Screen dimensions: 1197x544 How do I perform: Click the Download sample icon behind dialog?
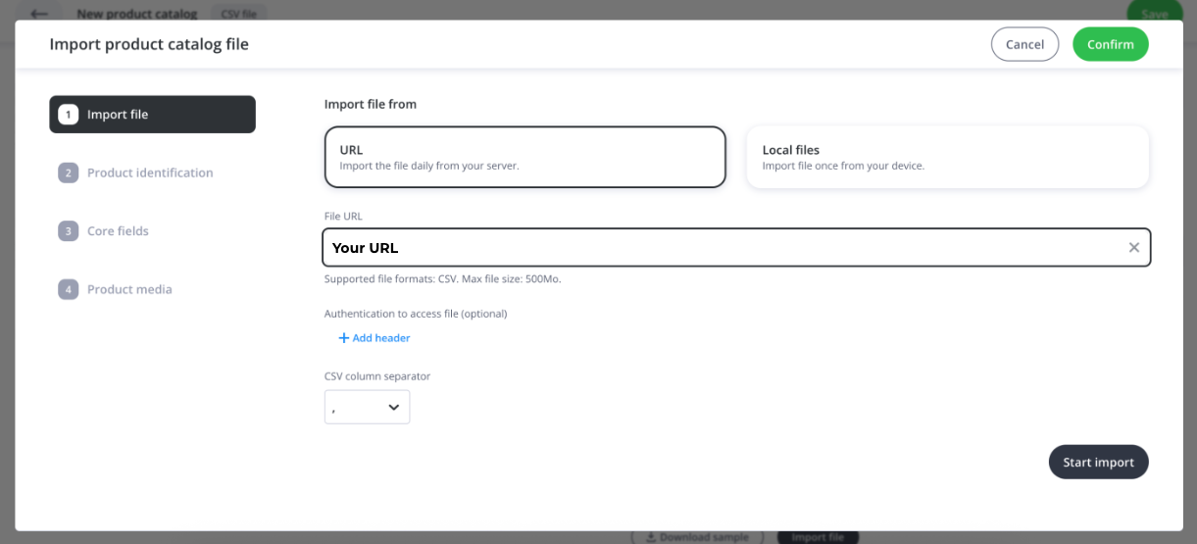point(652,537)
